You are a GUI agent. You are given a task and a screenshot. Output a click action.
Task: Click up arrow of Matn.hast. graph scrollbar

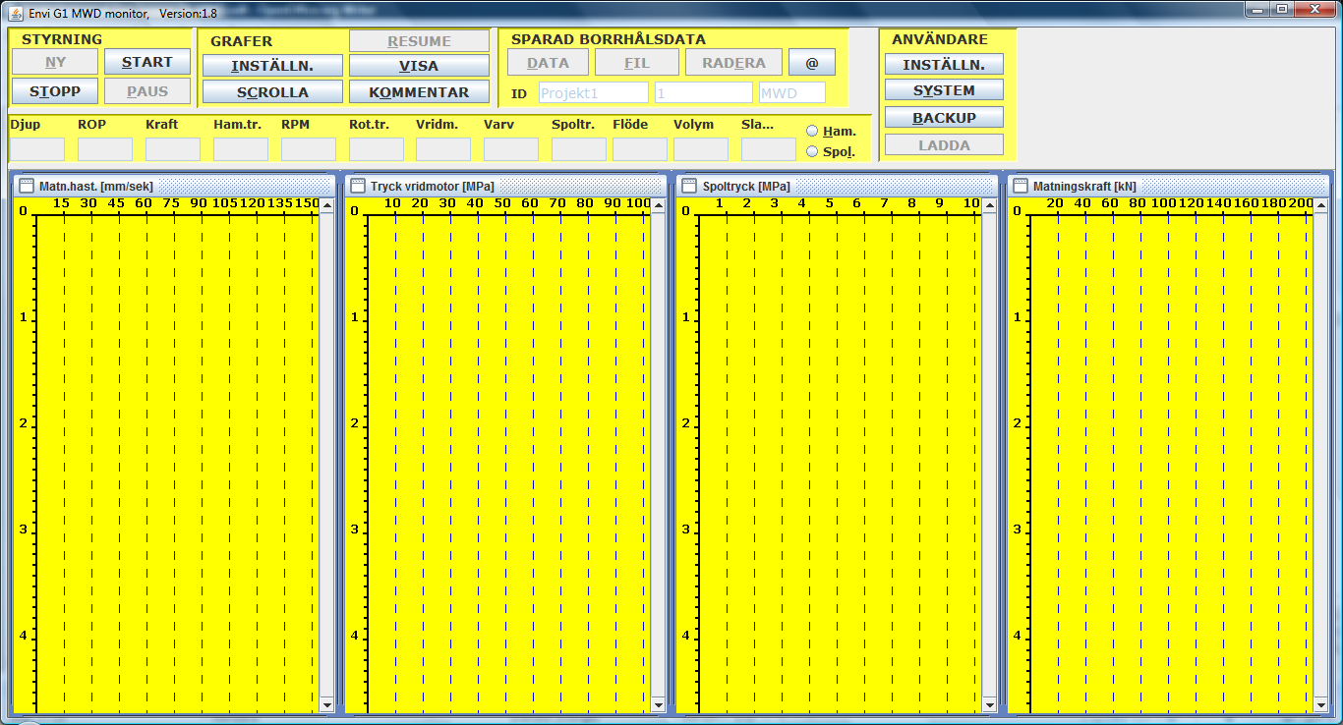point(327,205)
